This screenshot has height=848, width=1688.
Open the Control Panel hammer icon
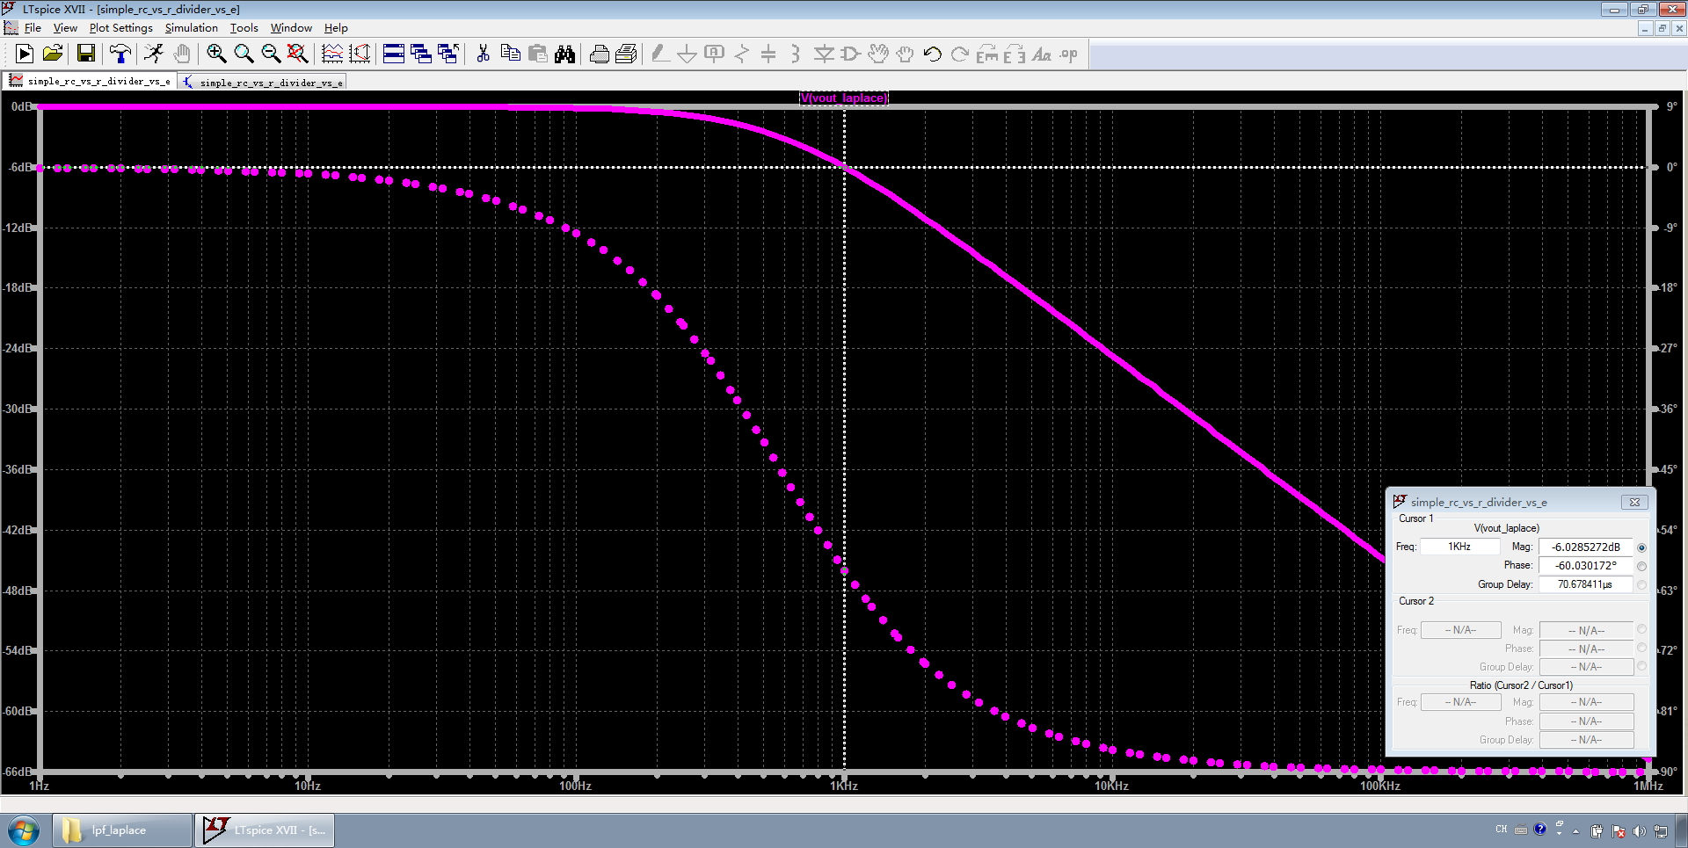(x=120, y=54)
